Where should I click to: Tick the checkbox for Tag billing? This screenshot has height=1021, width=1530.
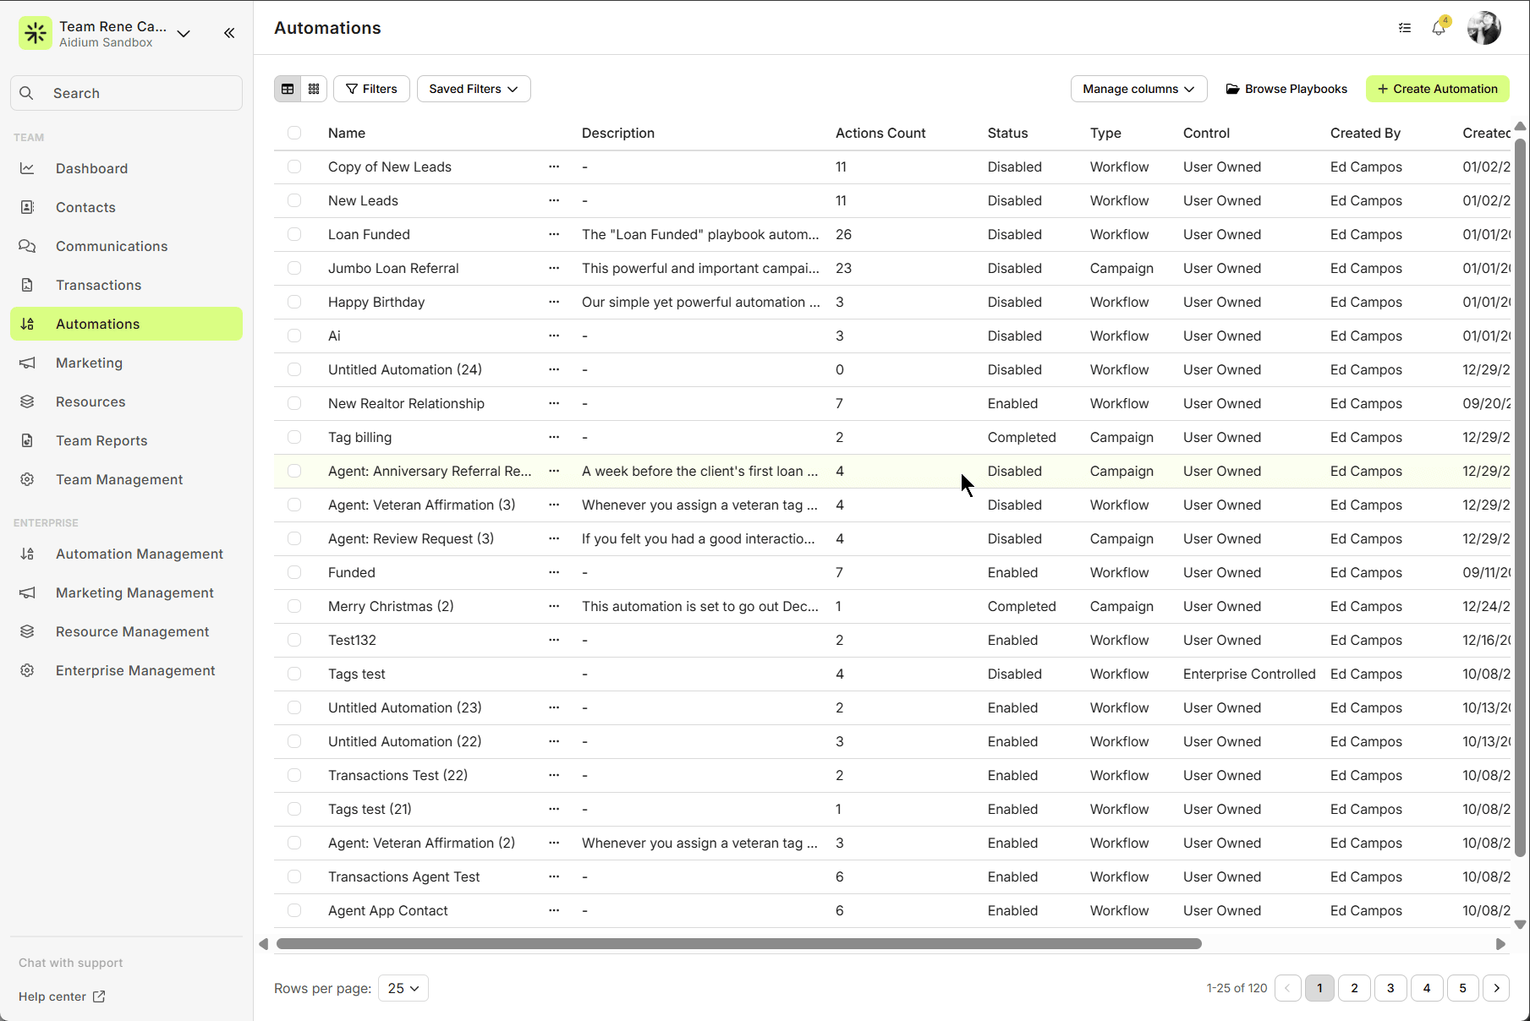(294, 437)
